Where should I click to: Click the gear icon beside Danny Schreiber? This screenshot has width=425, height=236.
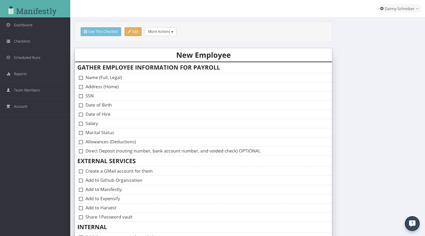pyautogui.click(x=382, y=8)
